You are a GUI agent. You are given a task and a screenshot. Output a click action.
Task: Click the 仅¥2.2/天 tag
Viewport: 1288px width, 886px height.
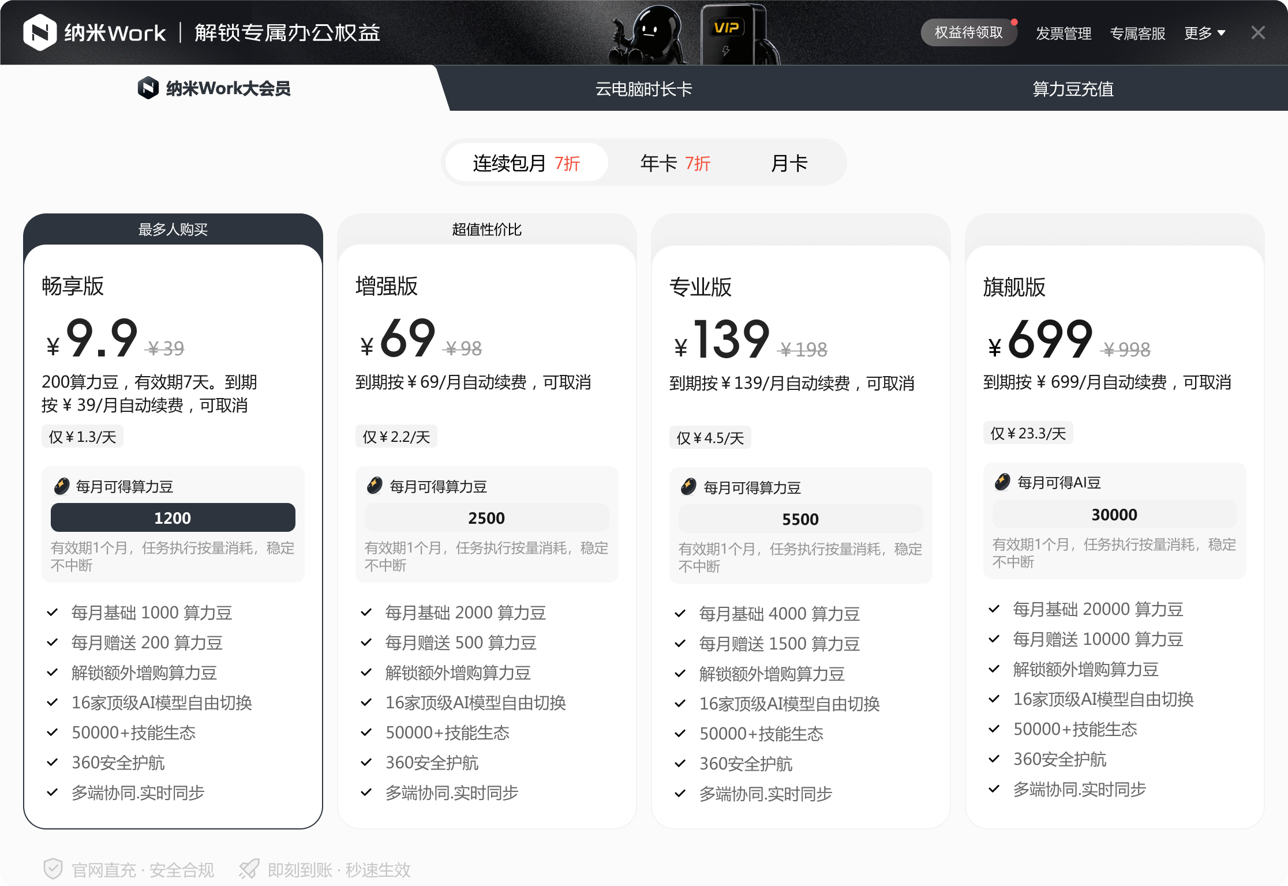pos(396,436)
